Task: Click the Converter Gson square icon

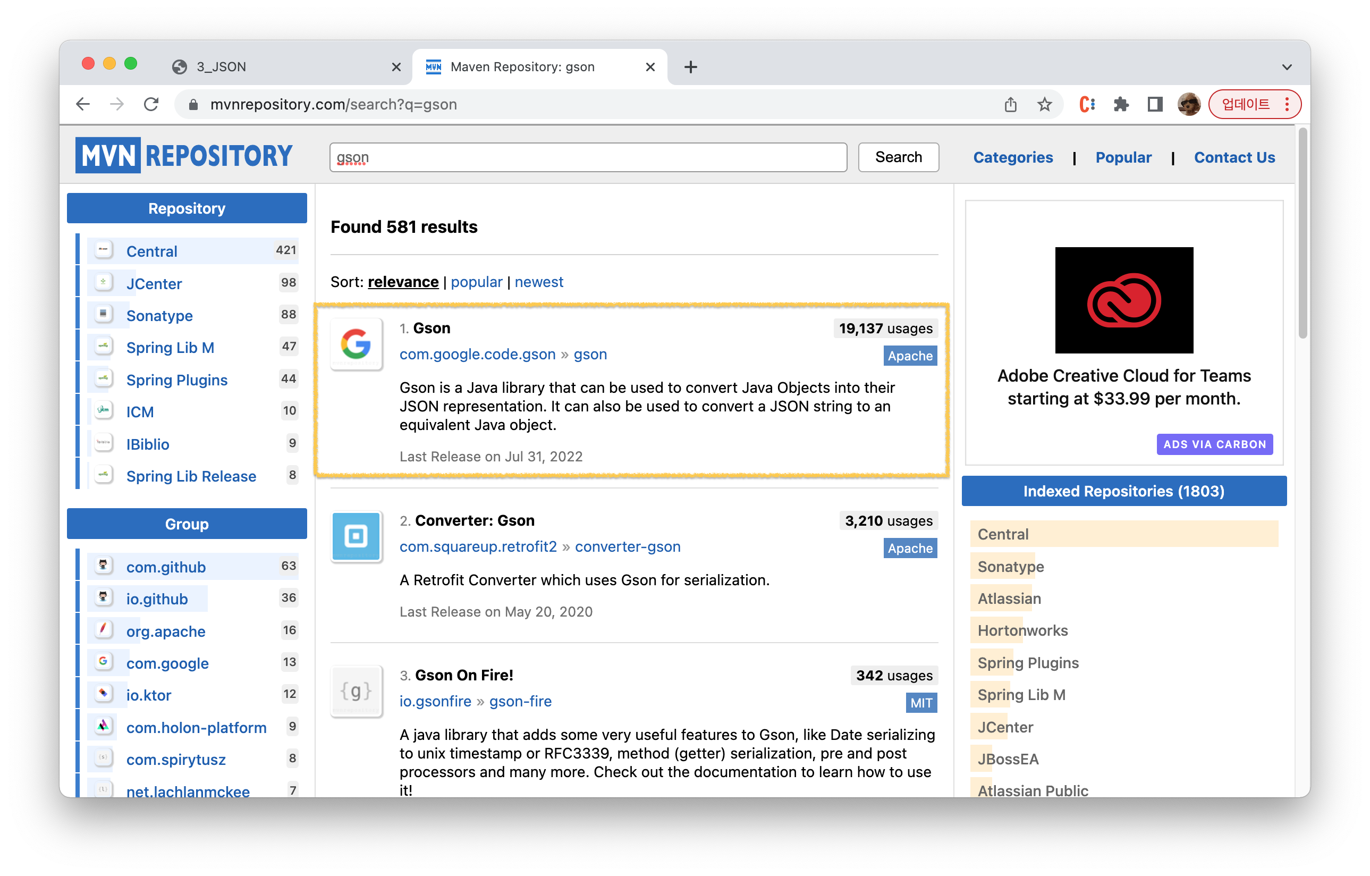Action: (356, 537)
